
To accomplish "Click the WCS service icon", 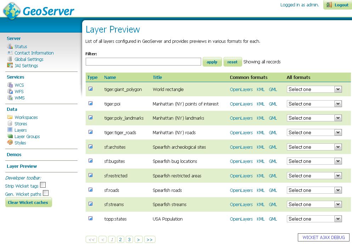I will coord(10,85).
